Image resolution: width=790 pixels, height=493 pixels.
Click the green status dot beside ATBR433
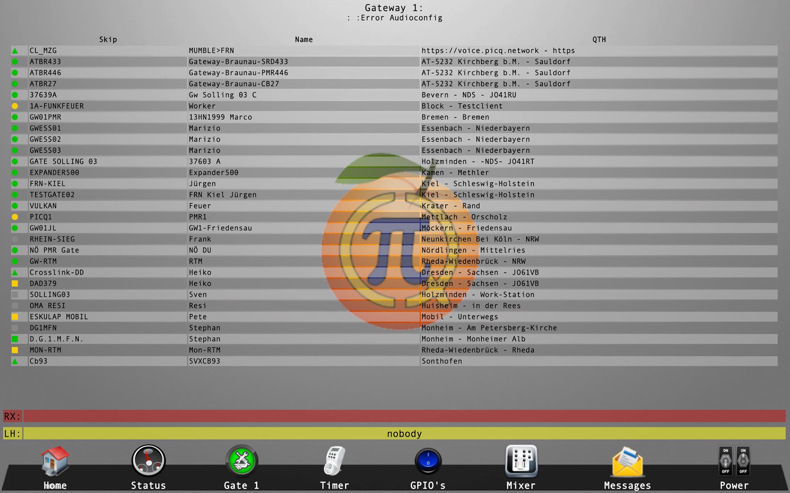point(15,62)
